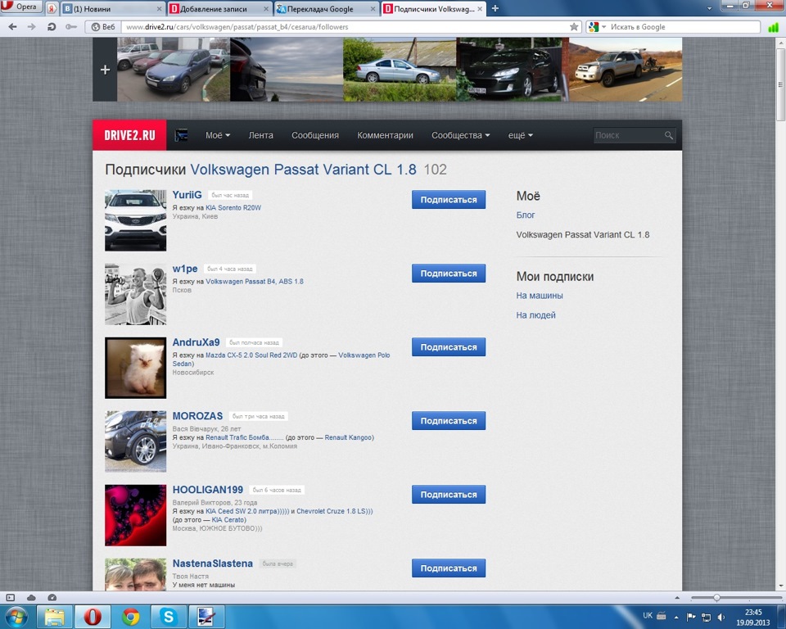Click the 'Искать в Google' search field
Image resolution: width=786 pixels, height=629 pixels.
[x=684, y=27]
